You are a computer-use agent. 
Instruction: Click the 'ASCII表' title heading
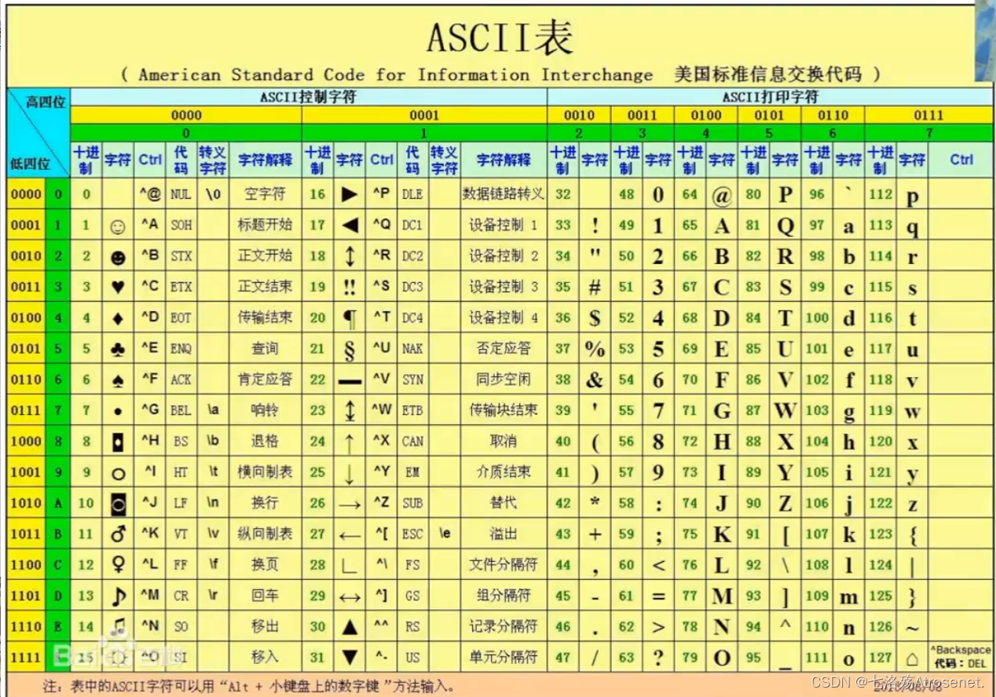click(x=500, y=37)
